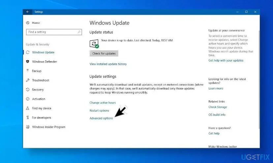Click the Troubleshoot wrench icon

(x=28, y=80)
